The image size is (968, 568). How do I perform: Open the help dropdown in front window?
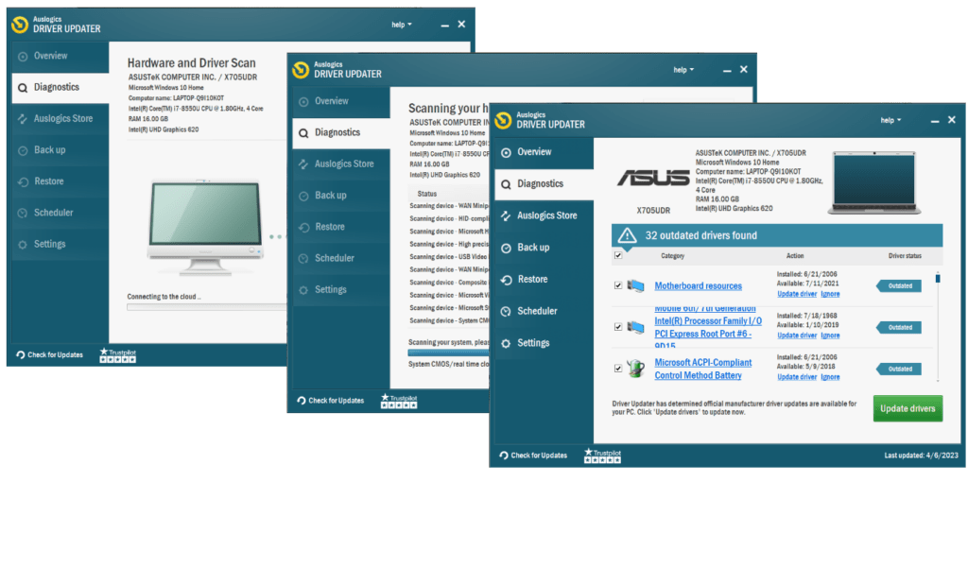[x=890, y=120]
